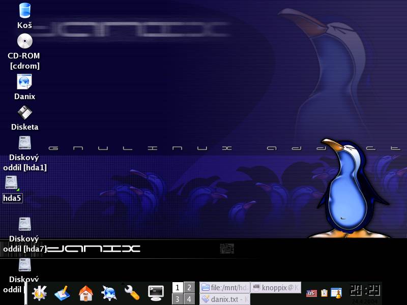Click the show desktop pencil icon

[63, 293]
